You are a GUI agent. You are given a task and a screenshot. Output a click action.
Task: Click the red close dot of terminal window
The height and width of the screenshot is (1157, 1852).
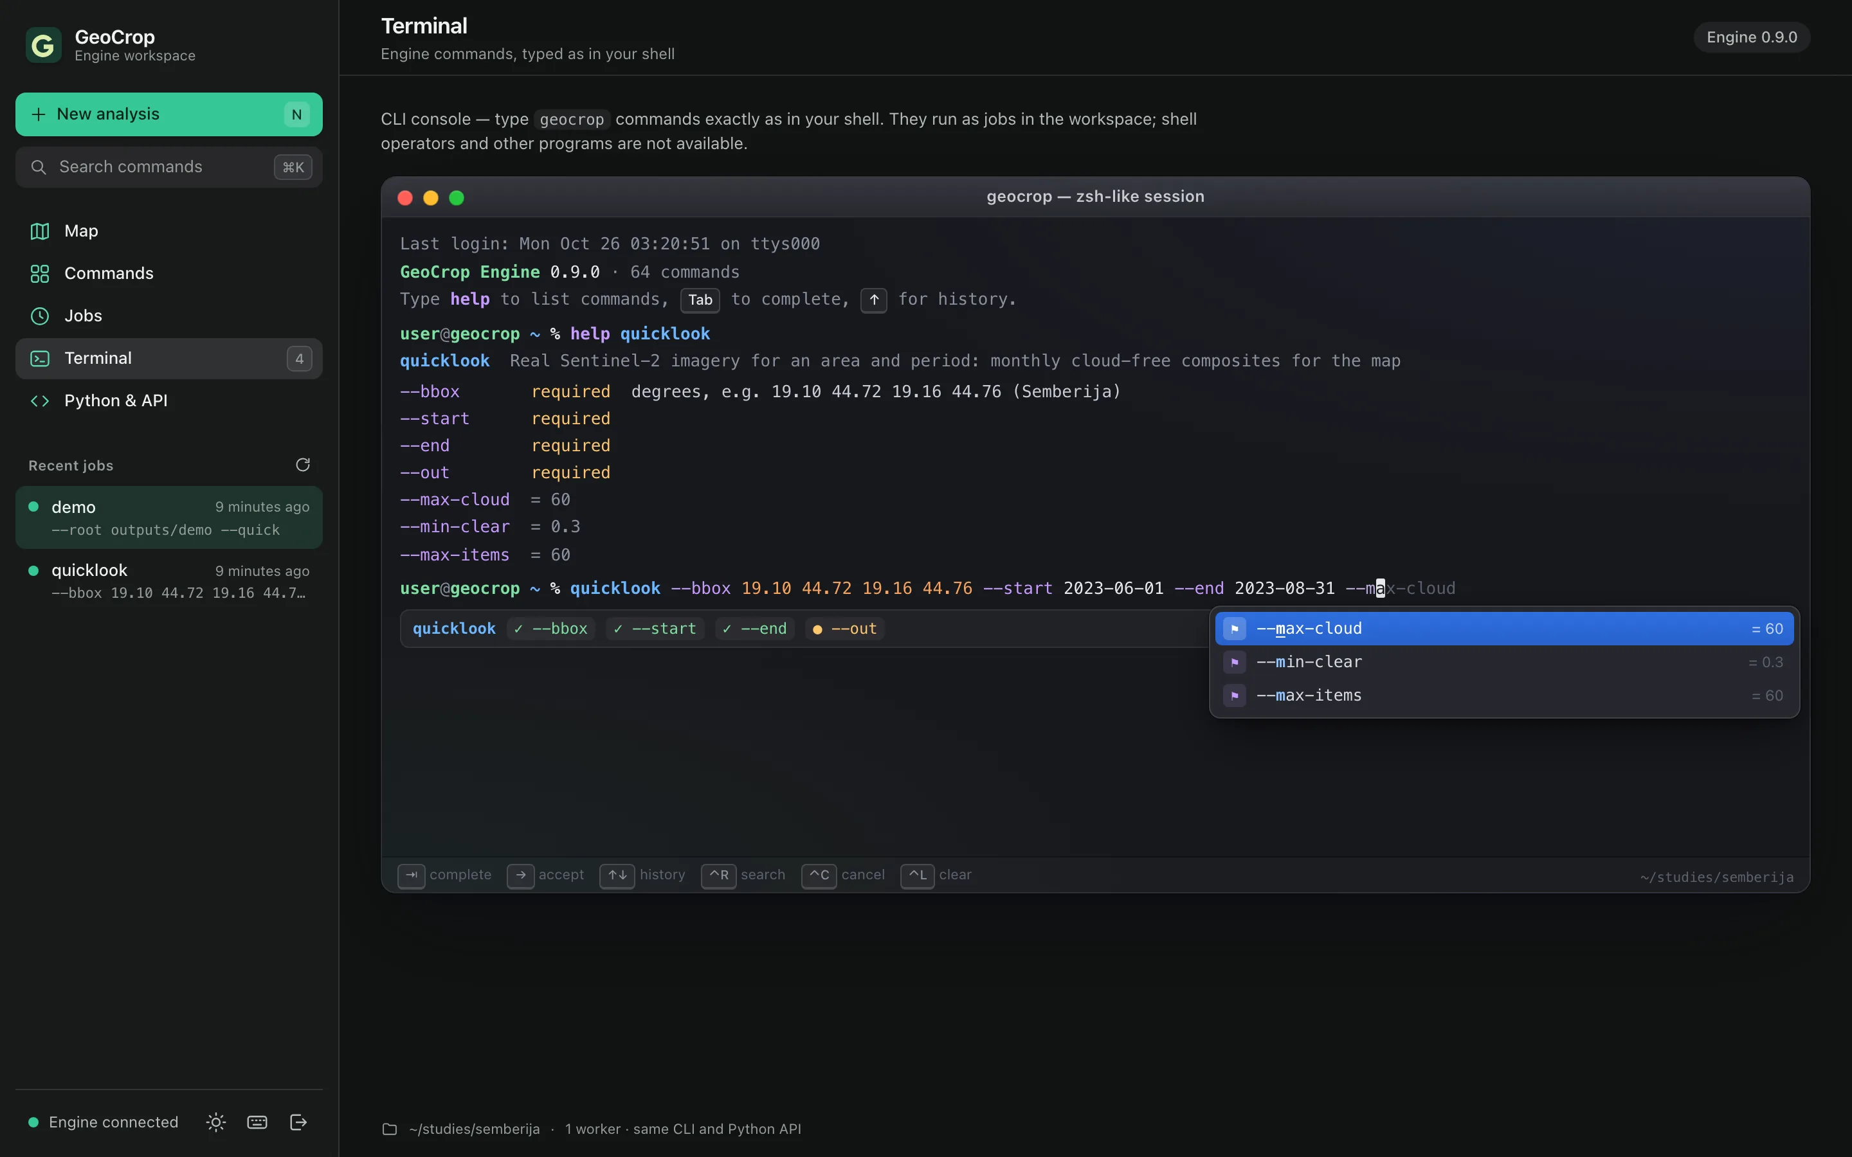(406, 198)
